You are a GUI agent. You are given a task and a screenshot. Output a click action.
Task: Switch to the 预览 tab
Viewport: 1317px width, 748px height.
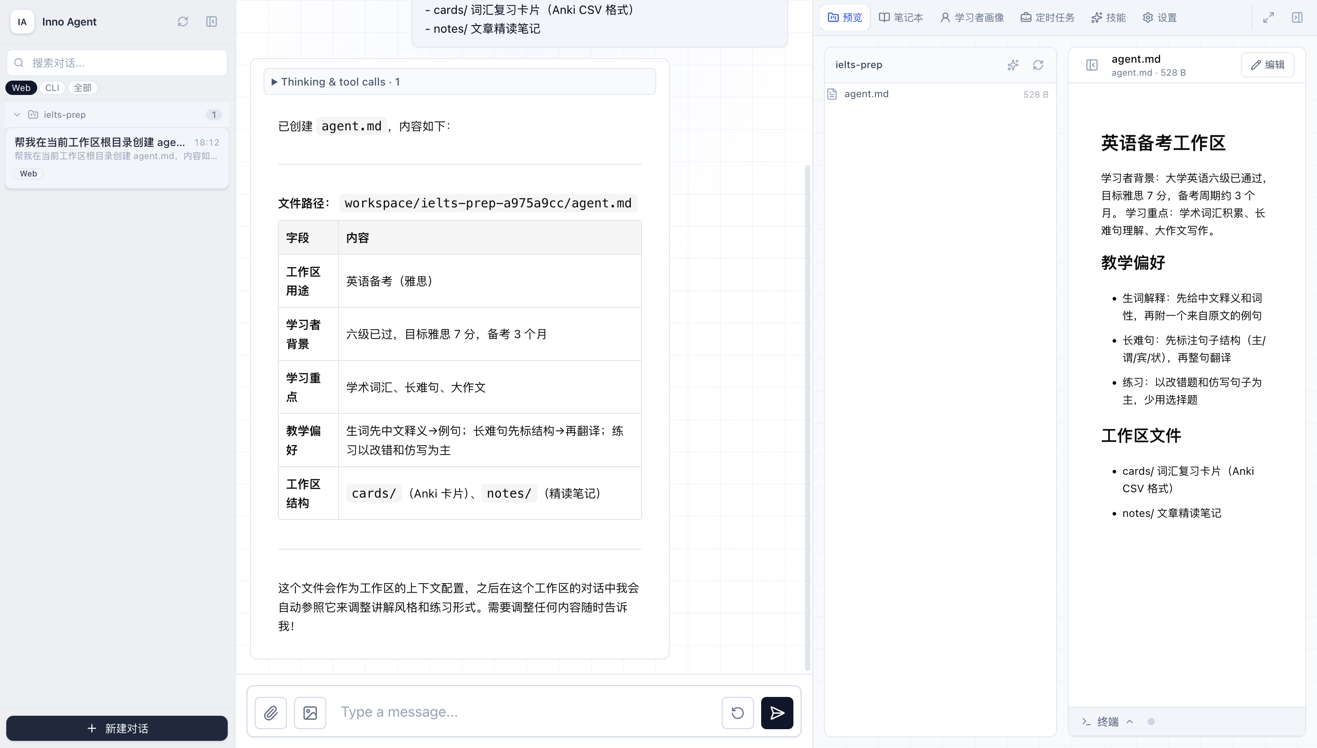(x=845, y=17)
